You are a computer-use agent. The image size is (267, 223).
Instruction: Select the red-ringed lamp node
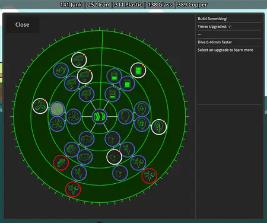pos(61,163)
